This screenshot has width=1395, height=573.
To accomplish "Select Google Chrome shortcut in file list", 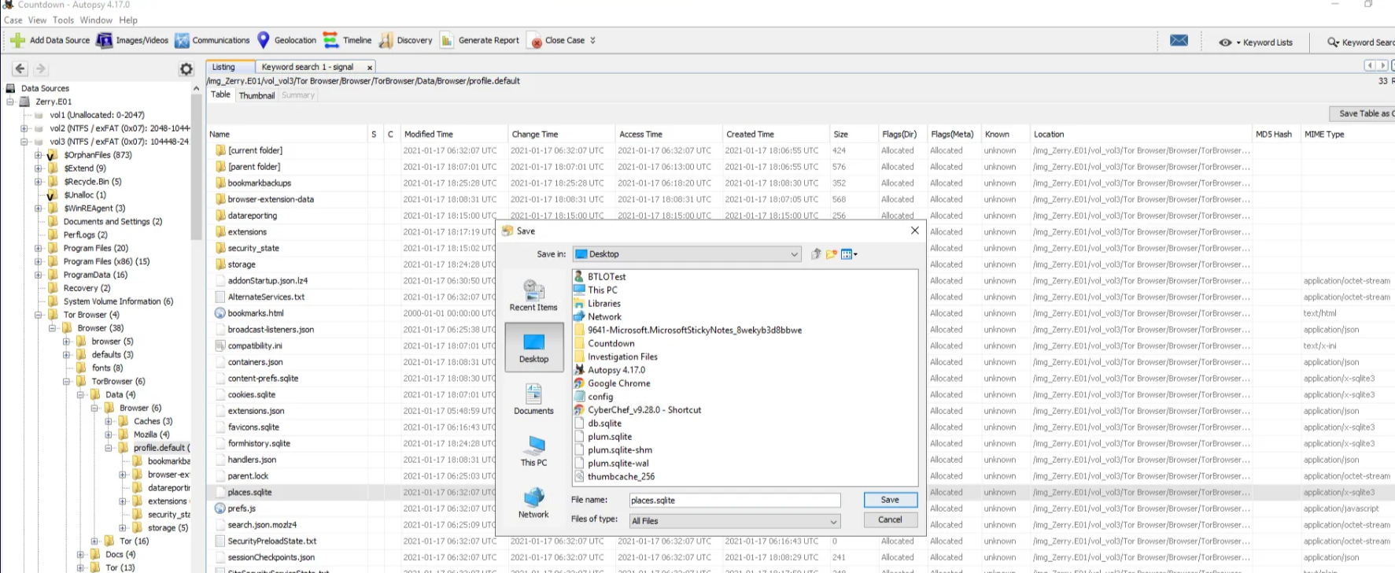I will 612,383.
